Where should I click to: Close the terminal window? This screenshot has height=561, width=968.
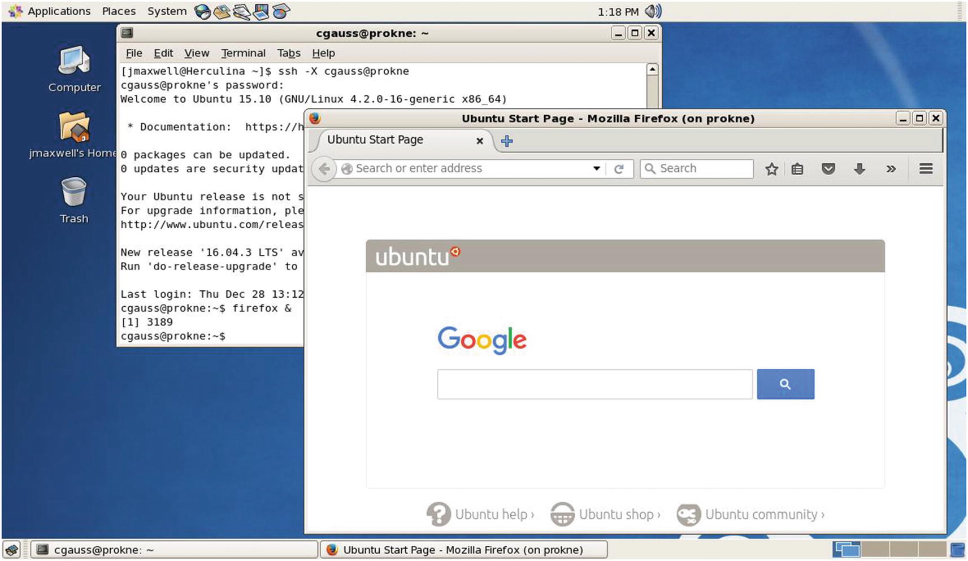pos(651,33)
